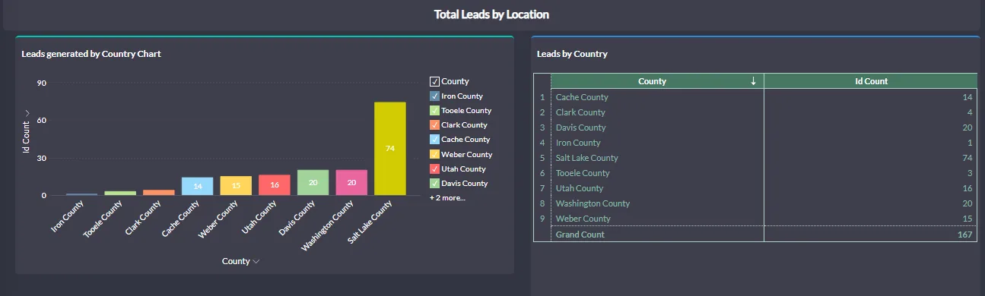The height and width of the screenshot is (296, 985).
Task: Click the Utah County bar showing 16
Action: click(275, 185)
